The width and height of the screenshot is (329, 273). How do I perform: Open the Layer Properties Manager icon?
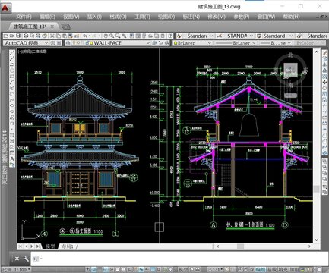tap(68, 43)
